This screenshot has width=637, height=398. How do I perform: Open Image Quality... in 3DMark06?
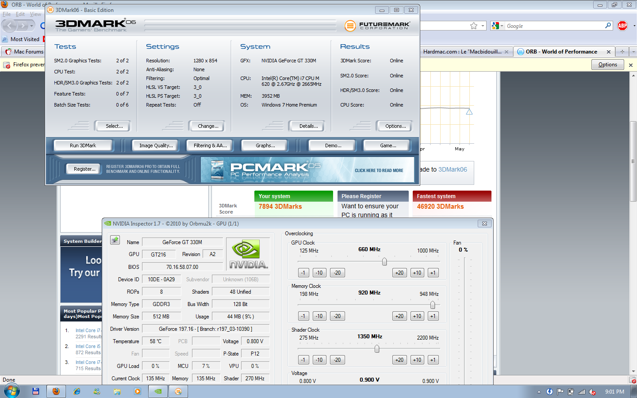pyautogui.click(x=156, y=145)
